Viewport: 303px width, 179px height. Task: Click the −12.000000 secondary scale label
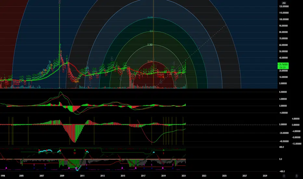[296, 144]
